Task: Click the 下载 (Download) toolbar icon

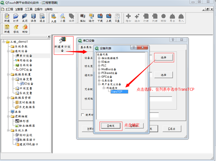Action: [100, 17]
